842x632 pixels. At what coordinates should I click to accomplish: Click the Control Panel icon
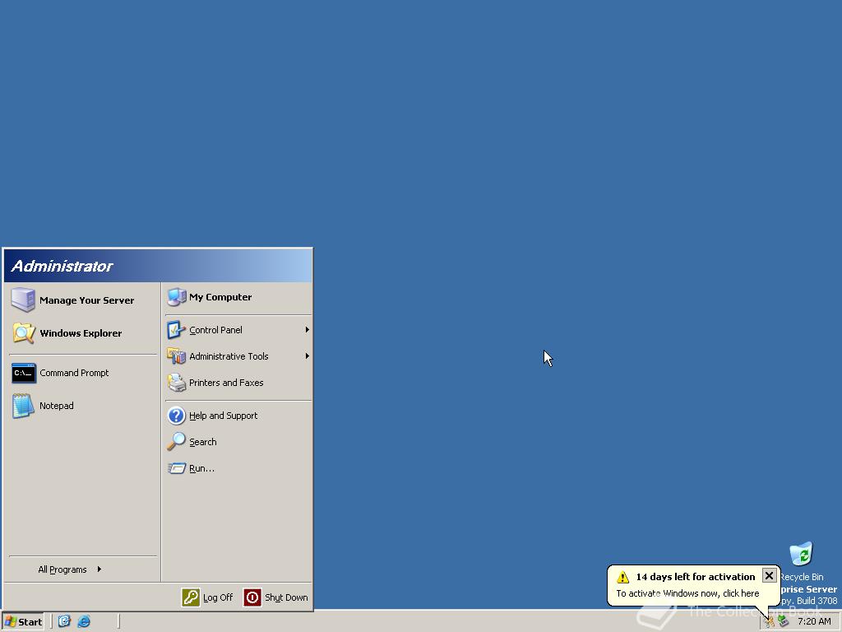tap(176, 330)
